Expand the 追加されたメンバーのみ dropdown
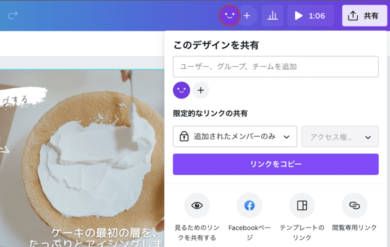Image resolution: width=390 pixels, height=247 pixels. pyautogui.click(x=235, y=137)
